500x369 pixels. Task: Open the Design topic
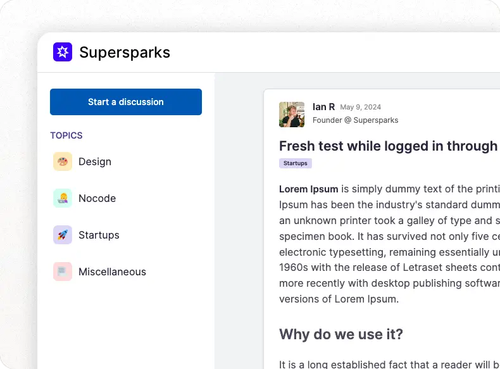(x=95, y=161)
